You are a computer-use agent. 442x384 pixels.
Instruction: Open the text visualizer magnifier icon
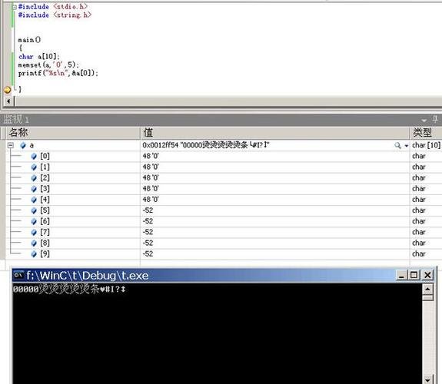[397, 145]
